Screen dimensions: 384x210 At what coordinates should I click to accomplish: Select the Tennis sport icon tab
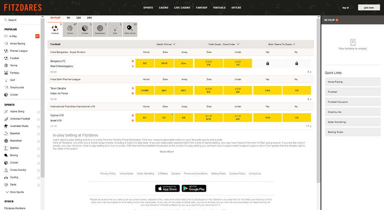[x=70, y=30]
